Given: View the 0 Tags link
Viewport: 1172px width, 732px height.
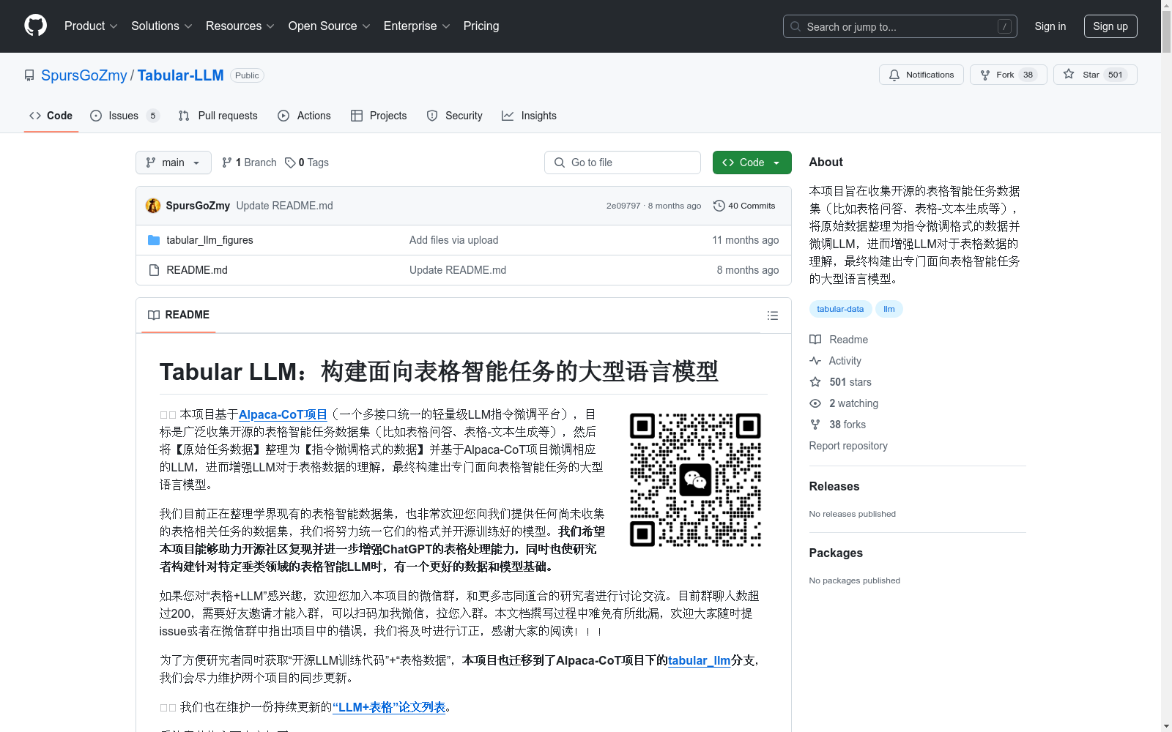Looking at the screenshot, I should click(307, 163).
